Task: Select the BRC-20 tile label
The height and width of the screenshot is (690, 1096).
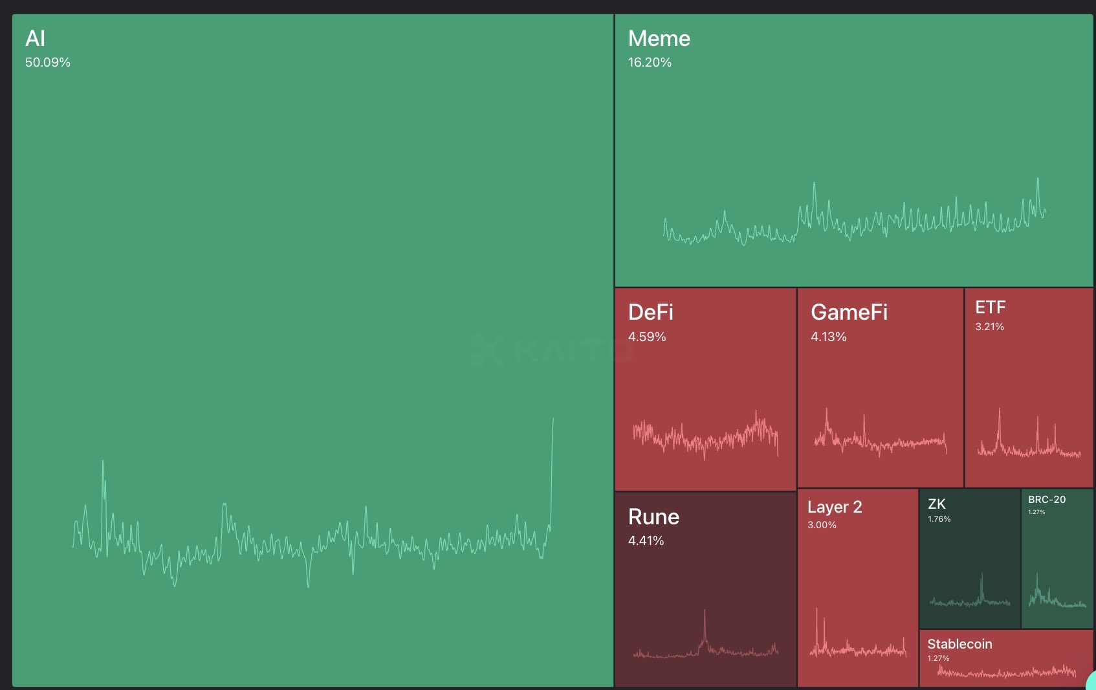Action: (1046, 500)
